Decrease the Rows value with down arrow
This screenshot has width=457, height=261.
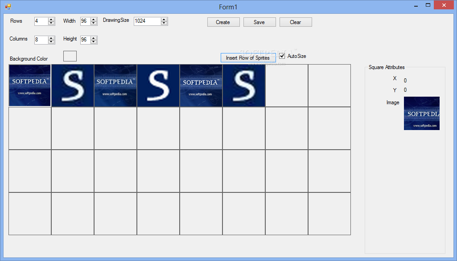tap(51, 23)
